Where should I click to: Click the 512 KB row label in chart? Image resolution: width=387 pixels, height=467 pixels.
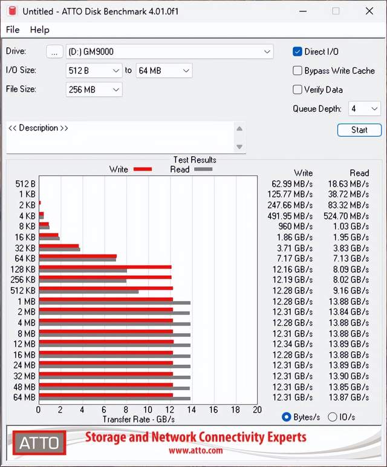[x=23, y=291]
